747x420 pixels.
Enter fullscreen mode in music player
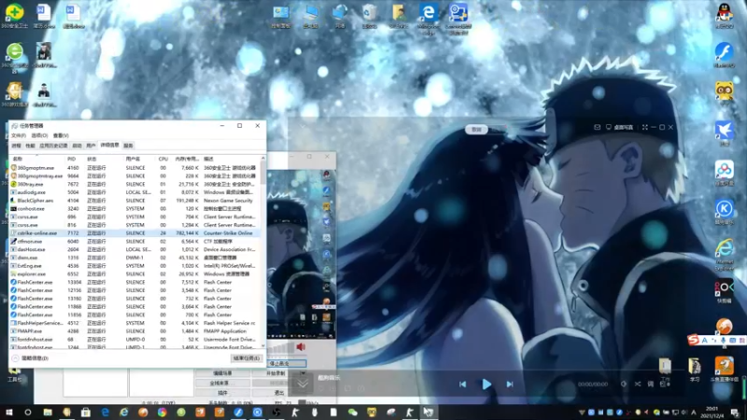[x=644, y=127]
